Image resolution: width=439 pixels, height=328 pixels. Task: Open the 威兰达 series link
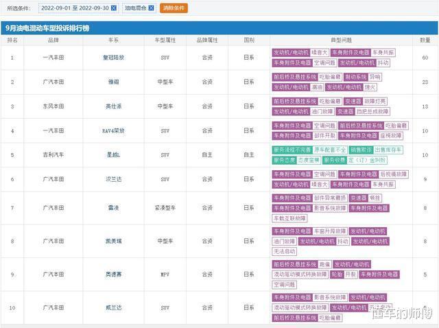(113, 307)
